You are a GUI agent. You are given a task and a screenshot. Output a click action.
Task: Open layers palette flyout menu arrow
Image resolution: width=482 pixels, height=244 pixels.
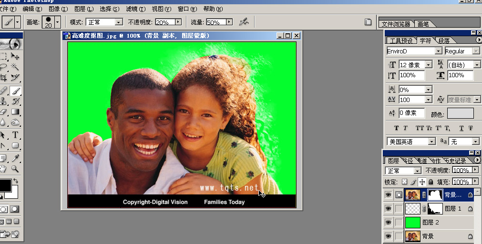point(478,160)
